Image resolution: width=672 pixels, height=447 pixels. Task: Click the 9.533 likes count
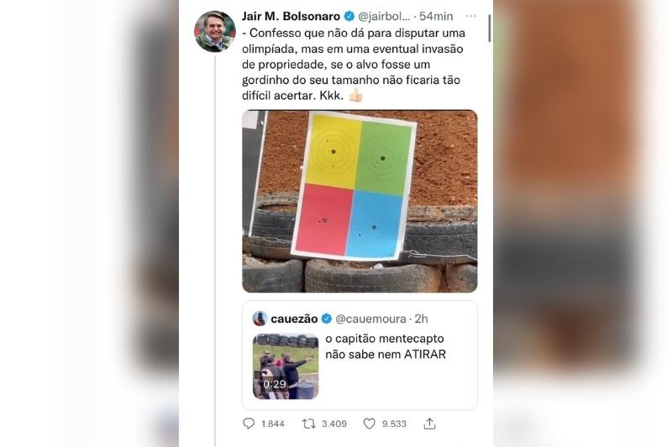point(394,424)
